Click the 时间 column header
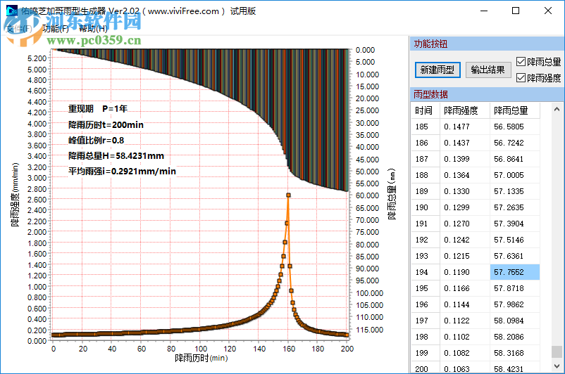The width and height of the screenshot is (565, 374). [424, 110]
